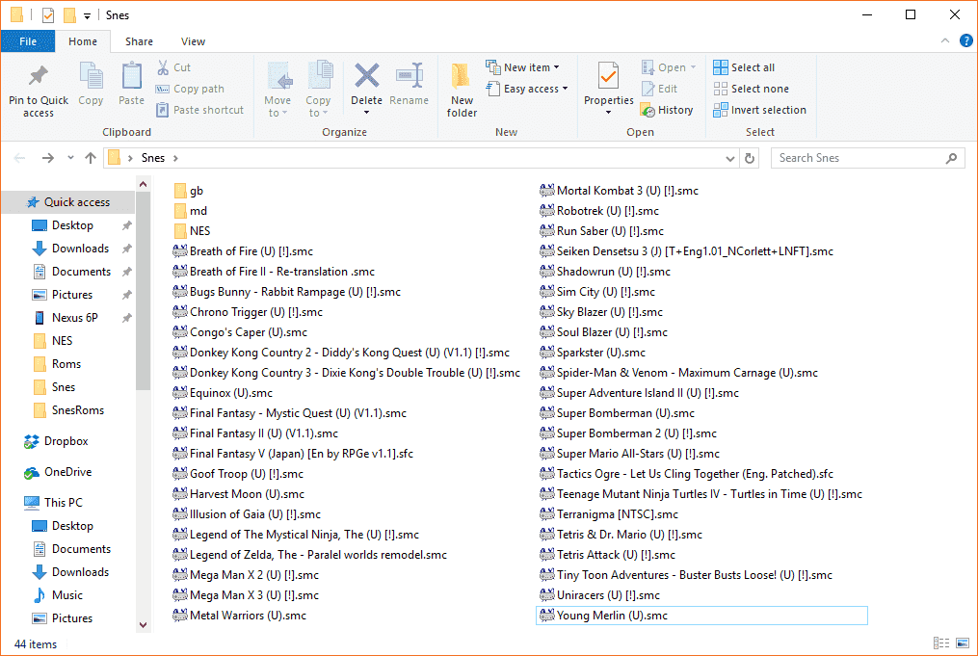Open SnesRoms folder in sidebar

(x=68, y=410)
